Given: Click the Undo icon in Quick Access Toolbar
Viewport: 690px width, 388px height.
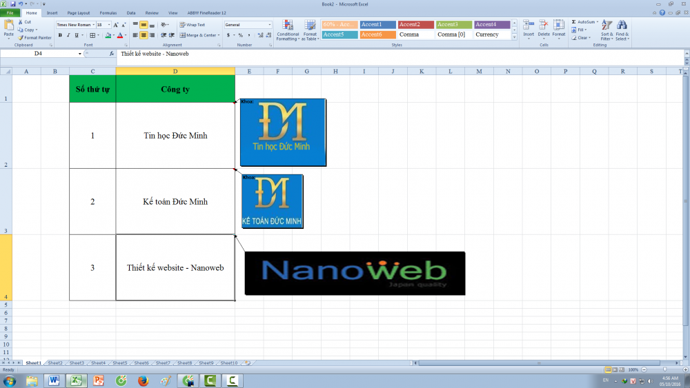Looking at the screenshot, I should point(20,4).
